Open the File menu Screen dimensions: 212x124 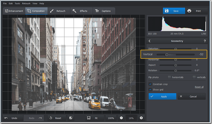[5, 3]
